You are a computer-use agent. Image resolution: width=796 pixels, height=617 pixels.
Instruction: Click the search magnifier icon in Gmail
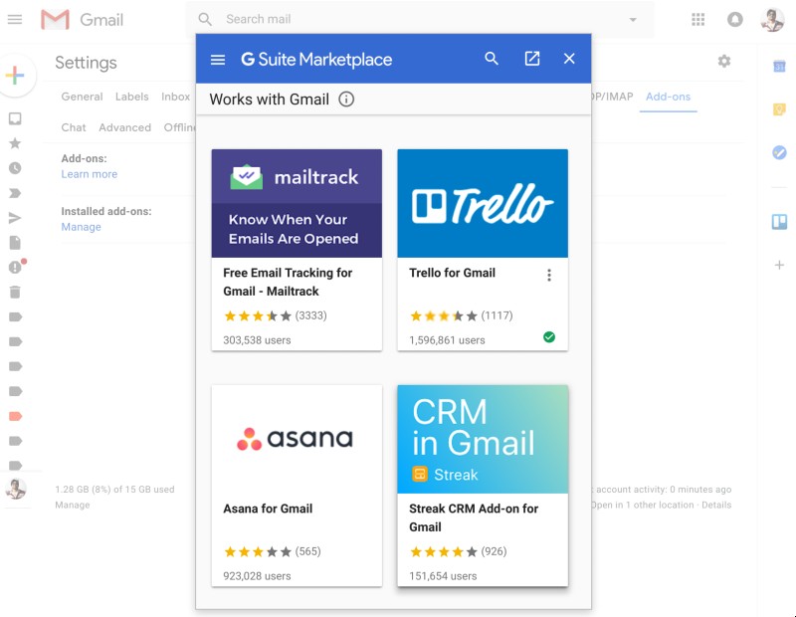(x=205, y=19)
